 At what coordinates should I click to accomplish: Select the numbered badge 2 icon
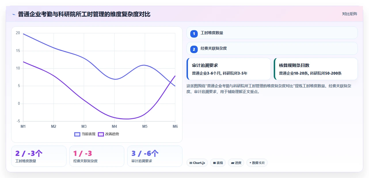point(194,49)
